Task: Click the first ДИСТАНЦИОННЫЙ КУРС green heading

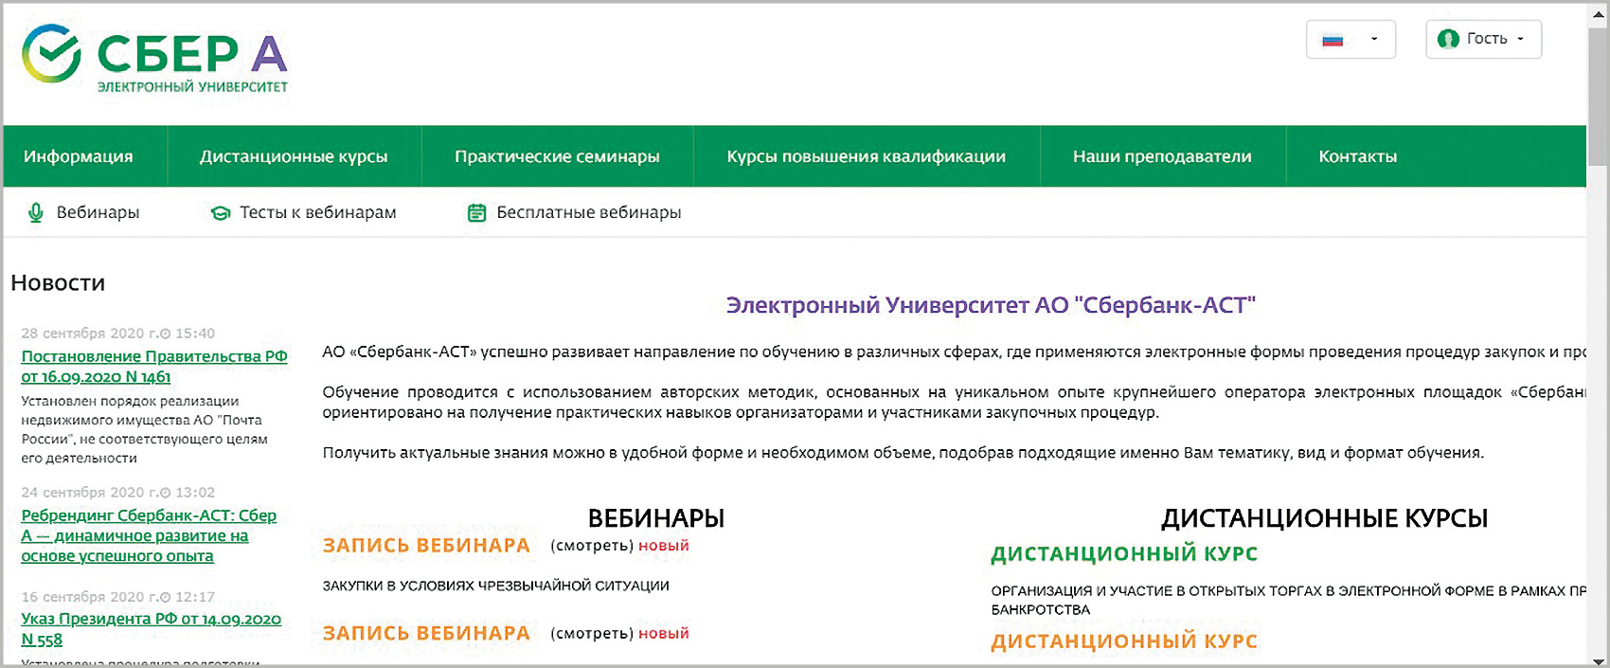Action: [1124, 554]
